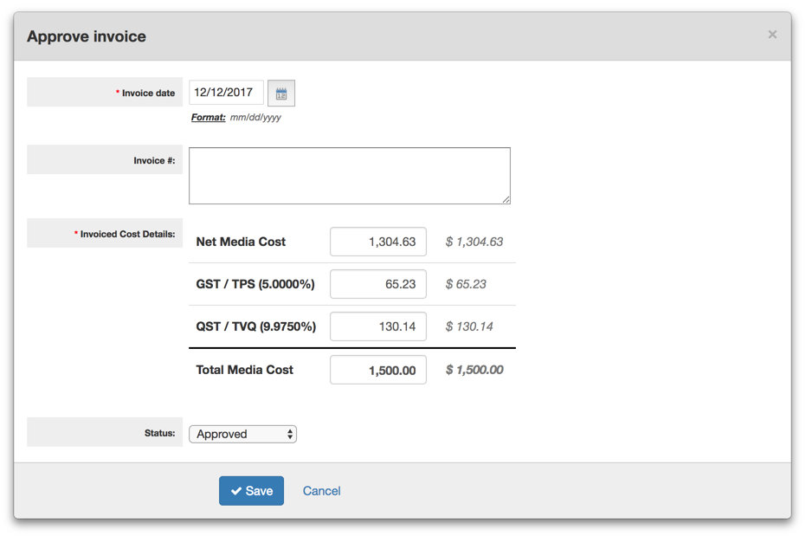Close the Approve invoice dialog

772,35
